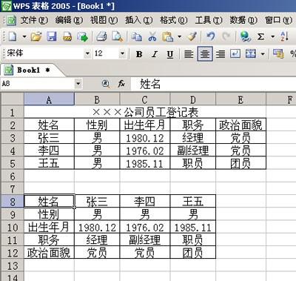The height and width of the screenshot is (281, 296).
Task: Open the folder Open-file icon
Action: pyautogui.click(x=36, y=37)
